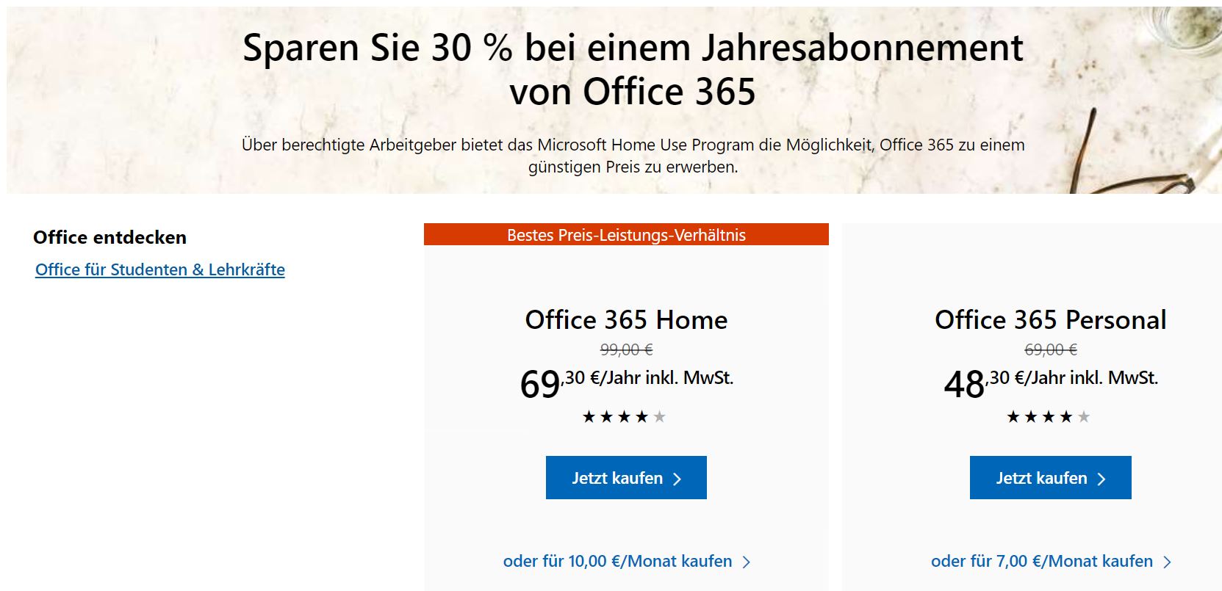Click the chevron arrow in Personal's Jetzt kaufen button

pyautogui.click(x=1101, y=479)
